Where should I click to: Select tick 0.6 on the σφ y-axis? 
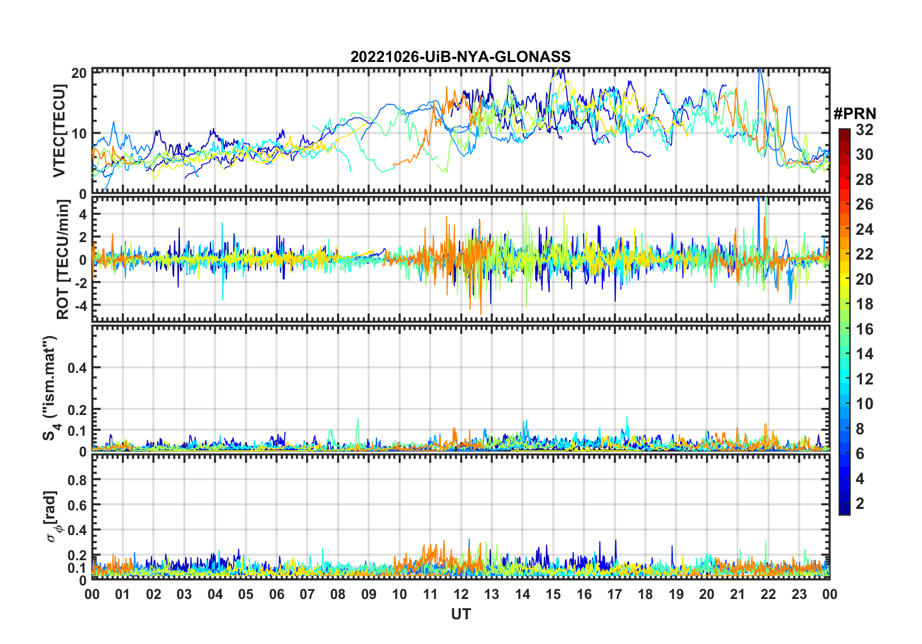(77, 505)
